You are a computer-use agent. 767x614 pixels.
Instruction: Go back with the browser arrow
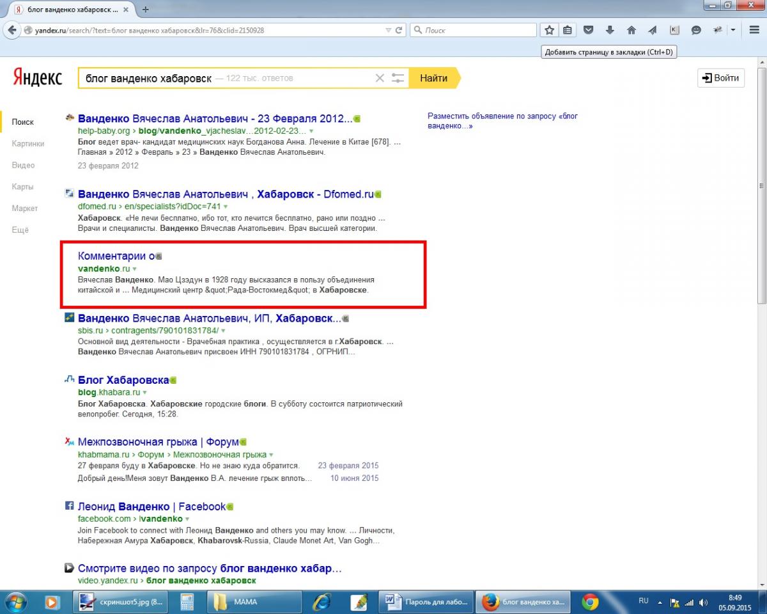(12, 30)
